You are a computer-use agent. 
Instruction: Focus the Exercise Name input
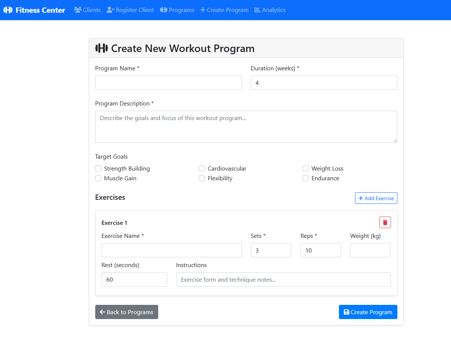click(x=171, y=250)
